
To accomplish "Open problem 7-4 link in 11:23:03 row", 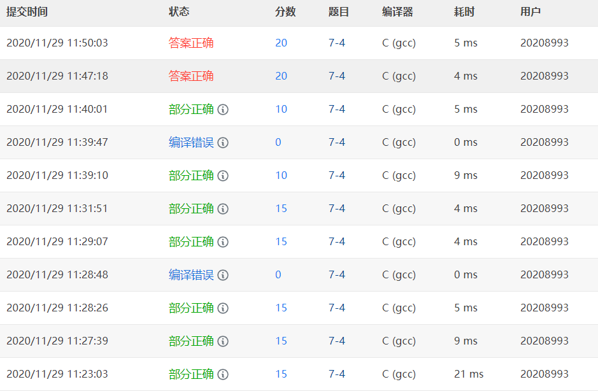I will coord(337,374).
